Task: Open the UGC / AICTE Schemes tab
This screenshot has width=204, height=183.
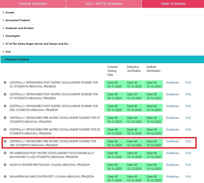Action: click(x=104, y=4)
